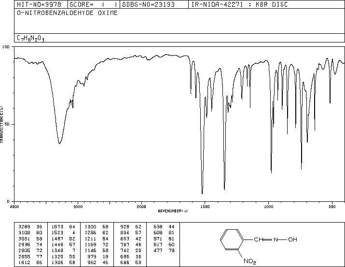
Task: Click the 1500 label on the wavenumber axis
Action: click(205, 207)
